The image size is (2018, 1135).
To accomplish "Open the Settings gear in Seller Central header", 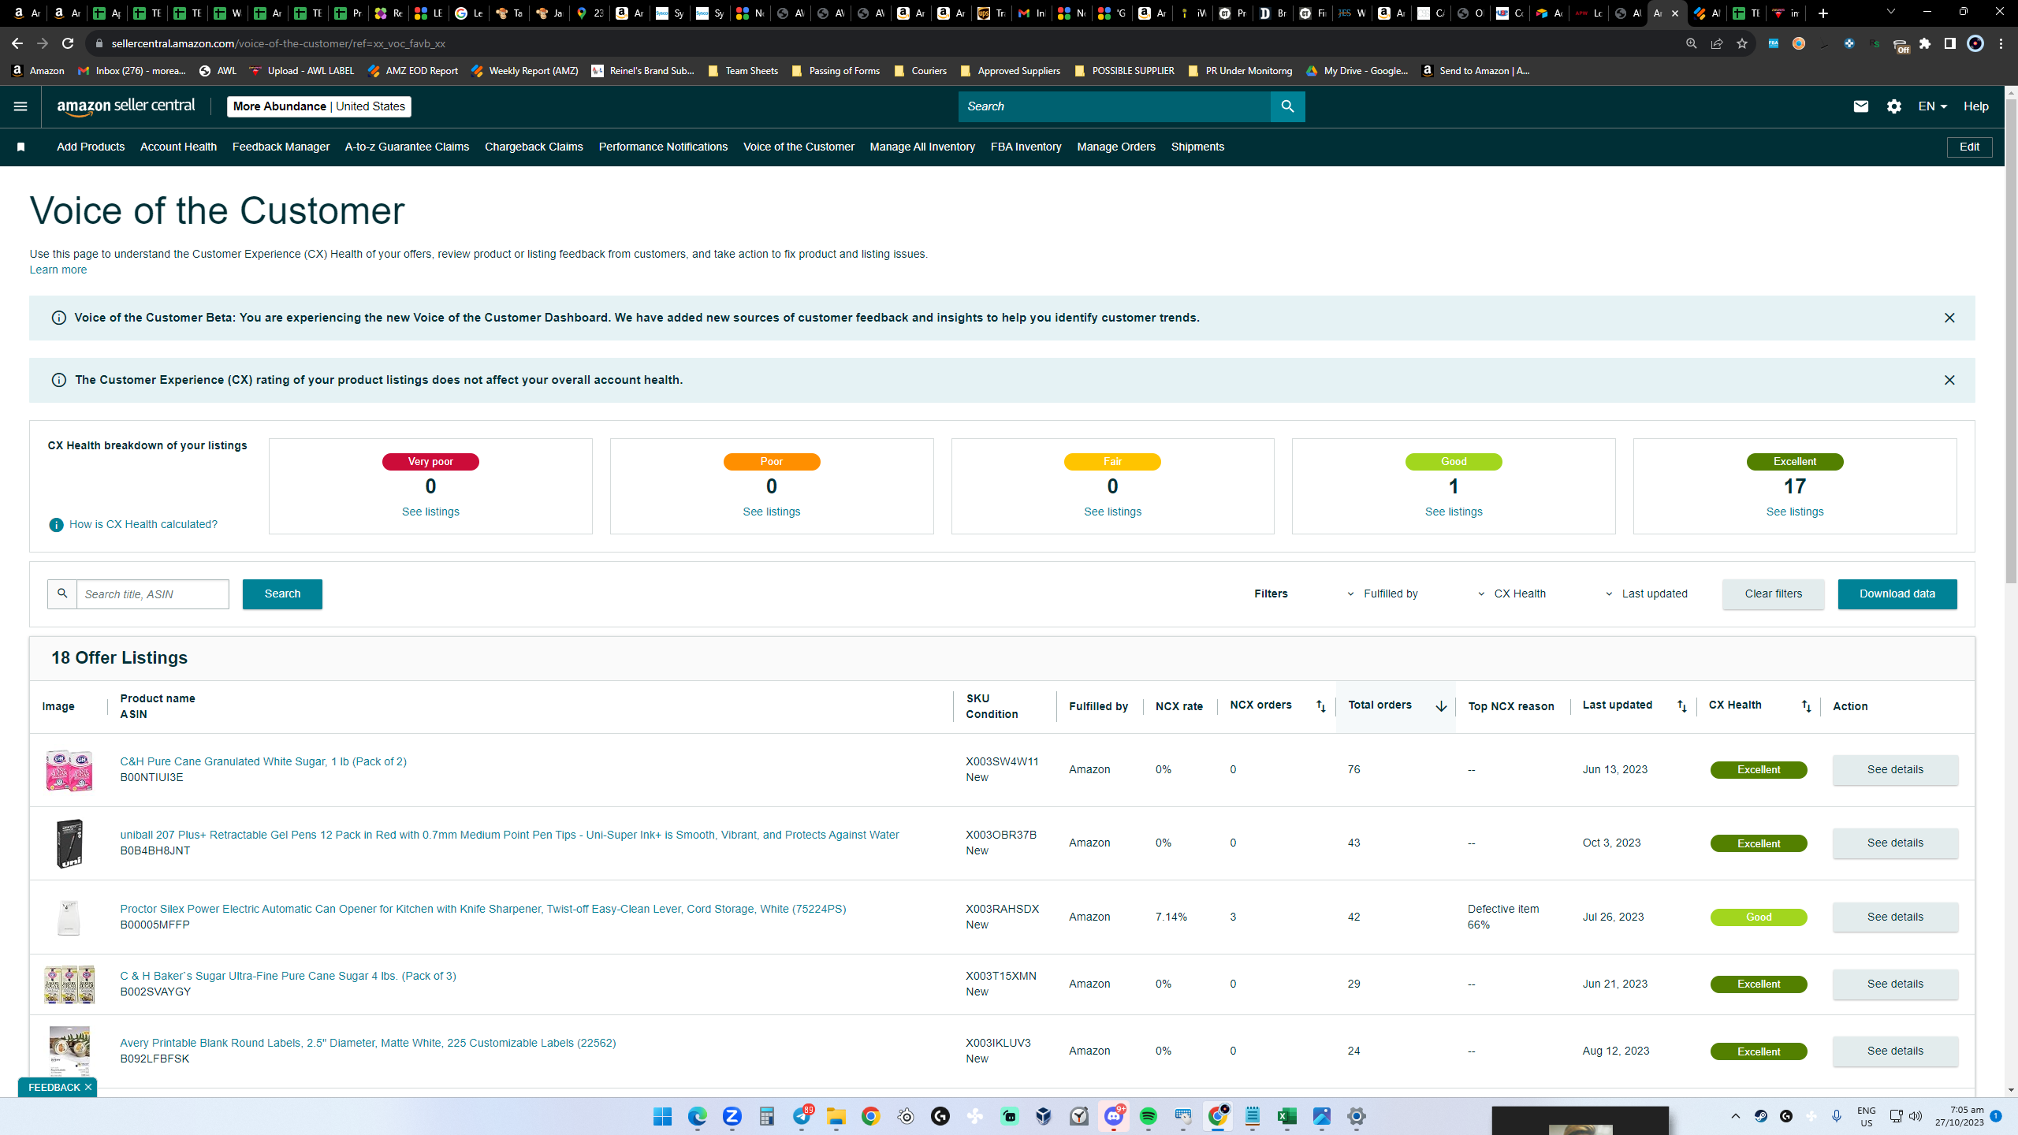I will coord(1894,106).
